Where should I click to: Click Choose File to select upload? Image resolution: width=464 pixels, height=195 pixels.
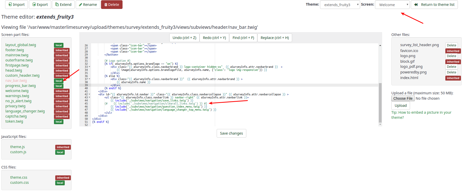(403, 98)
